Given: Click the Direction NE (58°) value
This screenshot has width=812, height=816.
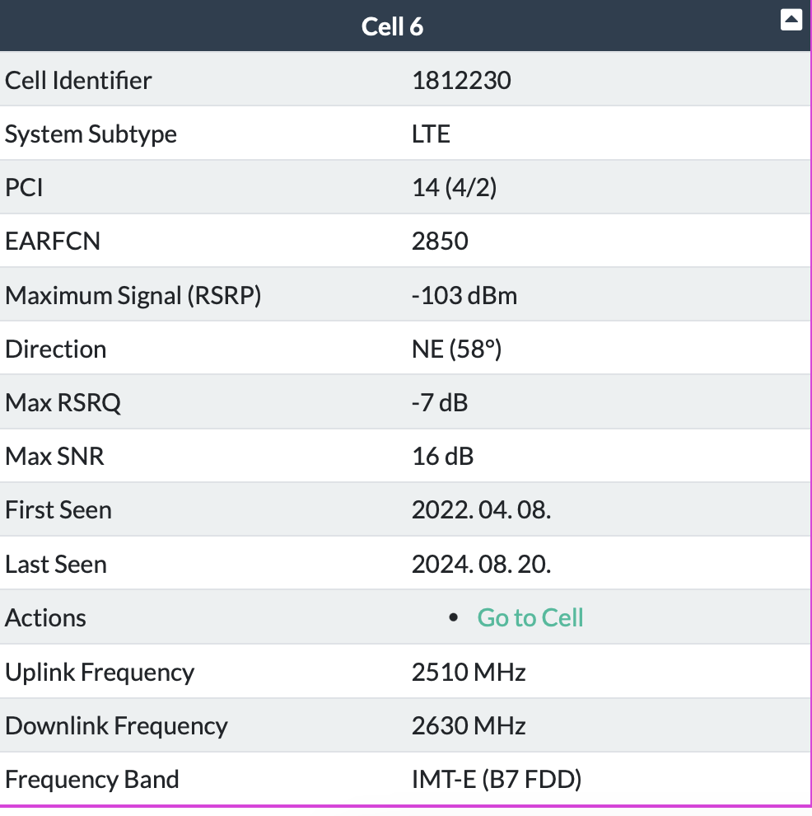Looking at the screenshot, I should [x=456, y=349].
